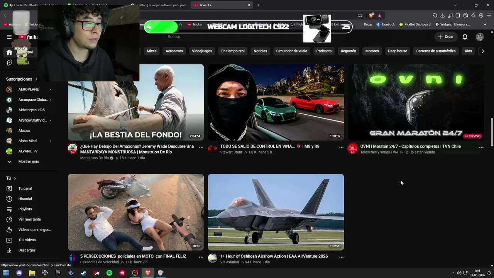Viewport: 494px width, 278px height.
Task: Click the Historial clock icon in sidebar
Action: point(9,199)
